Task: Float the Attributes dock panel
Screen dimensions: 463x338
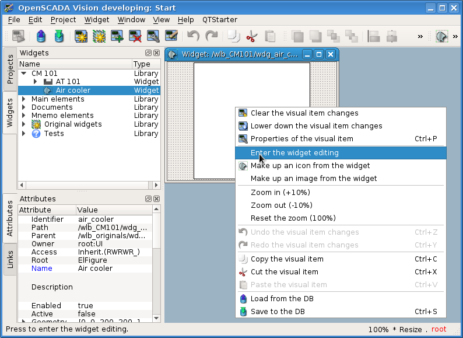Action: click(x=148, y=198)
